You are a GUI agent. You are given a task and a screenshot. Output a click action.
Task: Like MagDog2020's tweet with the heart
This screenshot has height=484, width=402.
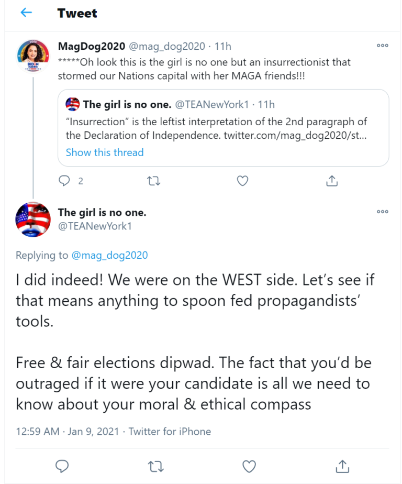[242, 181]
